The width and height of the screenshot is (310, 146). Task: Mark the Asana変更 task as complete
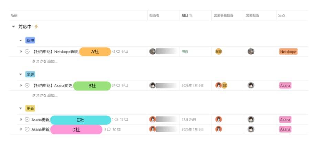[x=27, y=86]
